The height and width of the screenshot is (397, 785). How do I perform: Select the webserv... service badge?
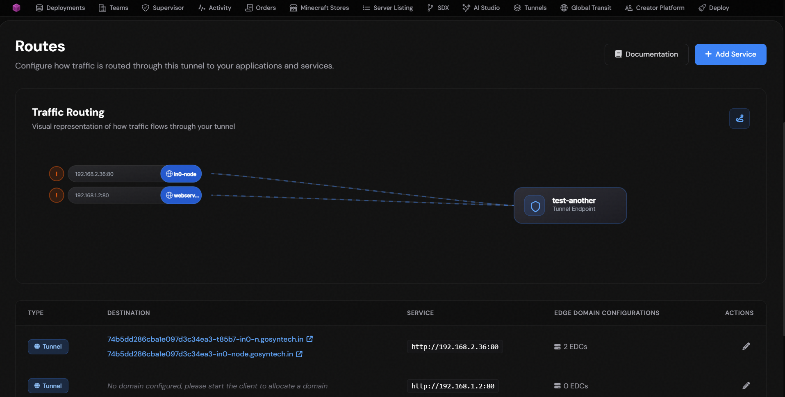[x=181, y=195]
